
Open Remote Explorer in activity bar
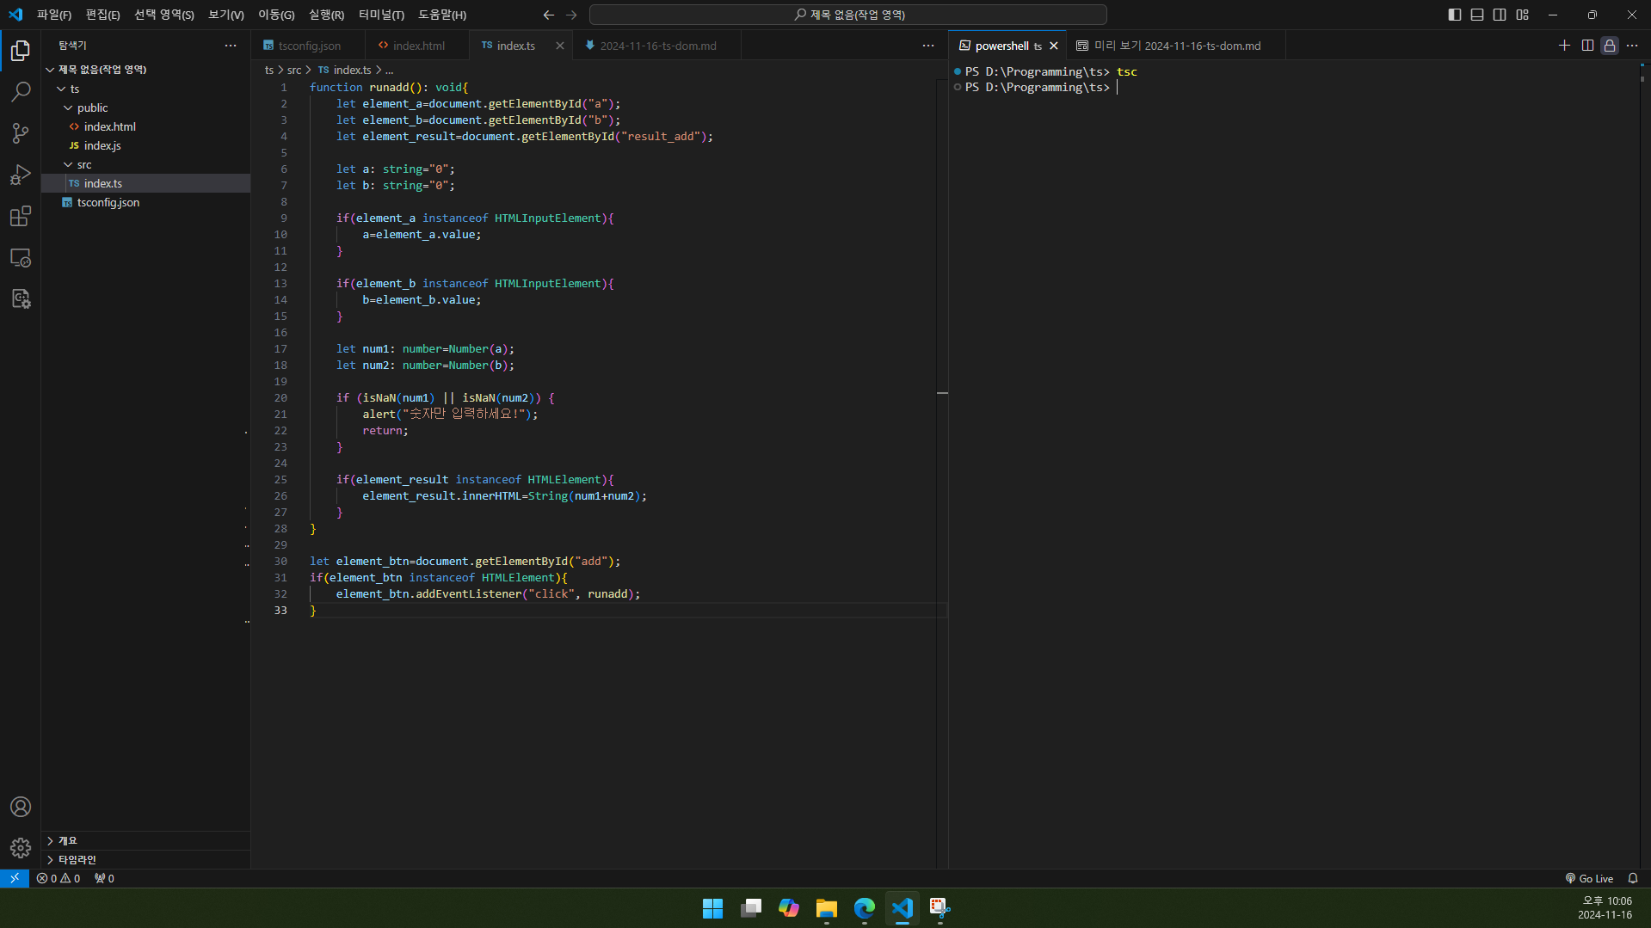21,257
